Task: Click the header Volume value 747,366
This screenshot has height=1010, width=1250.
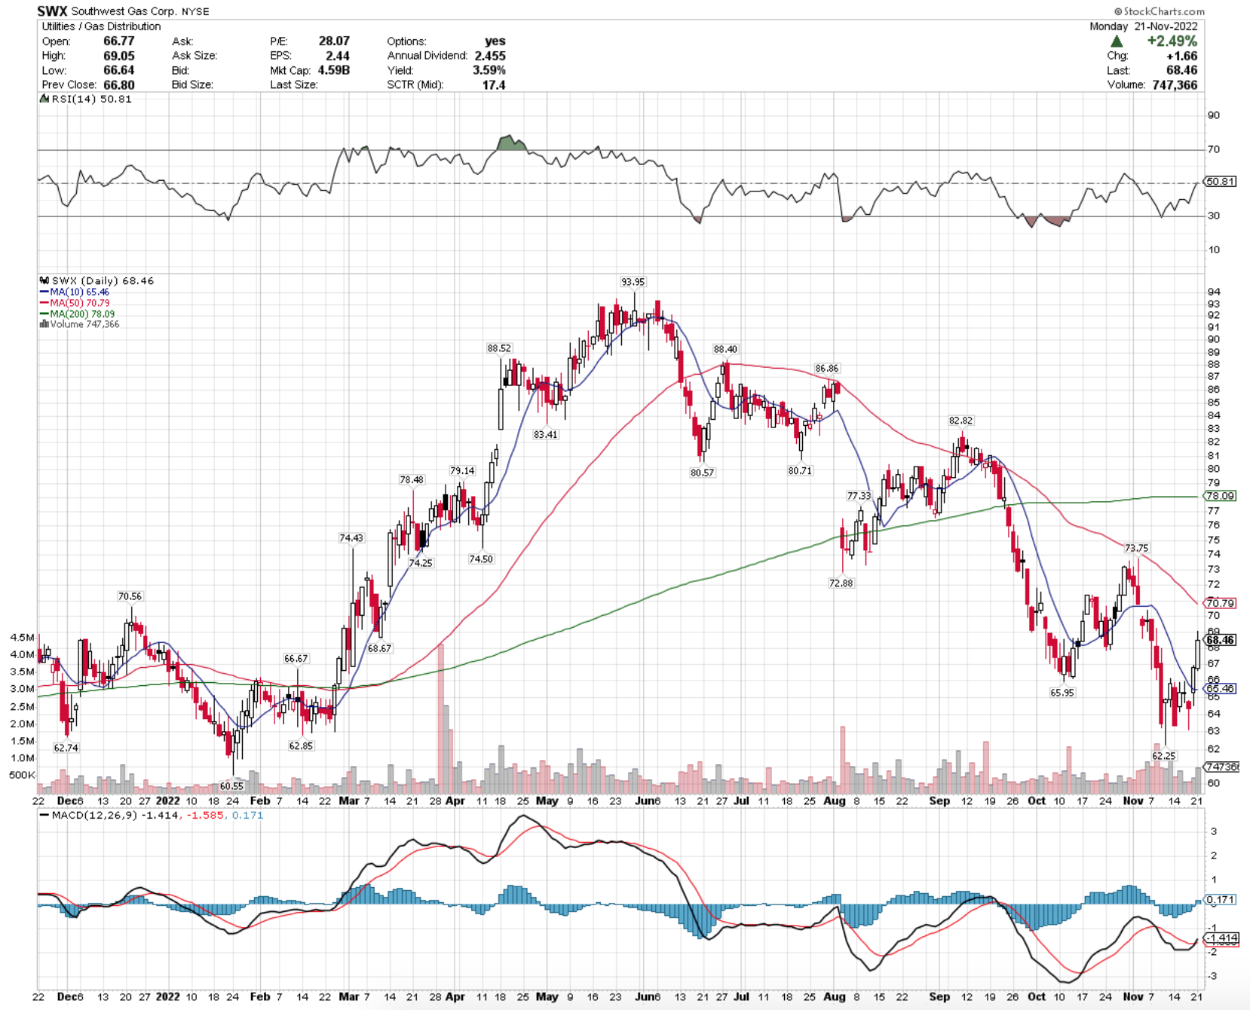Action: [1175, 84]
